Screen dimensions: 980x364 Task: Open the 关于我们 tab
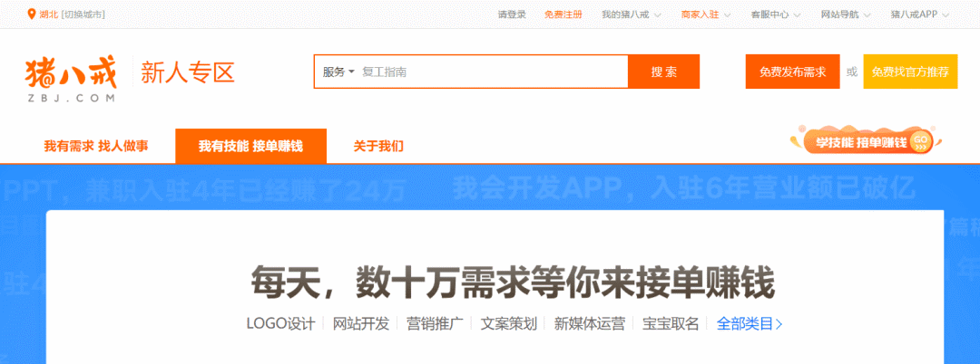378,146
